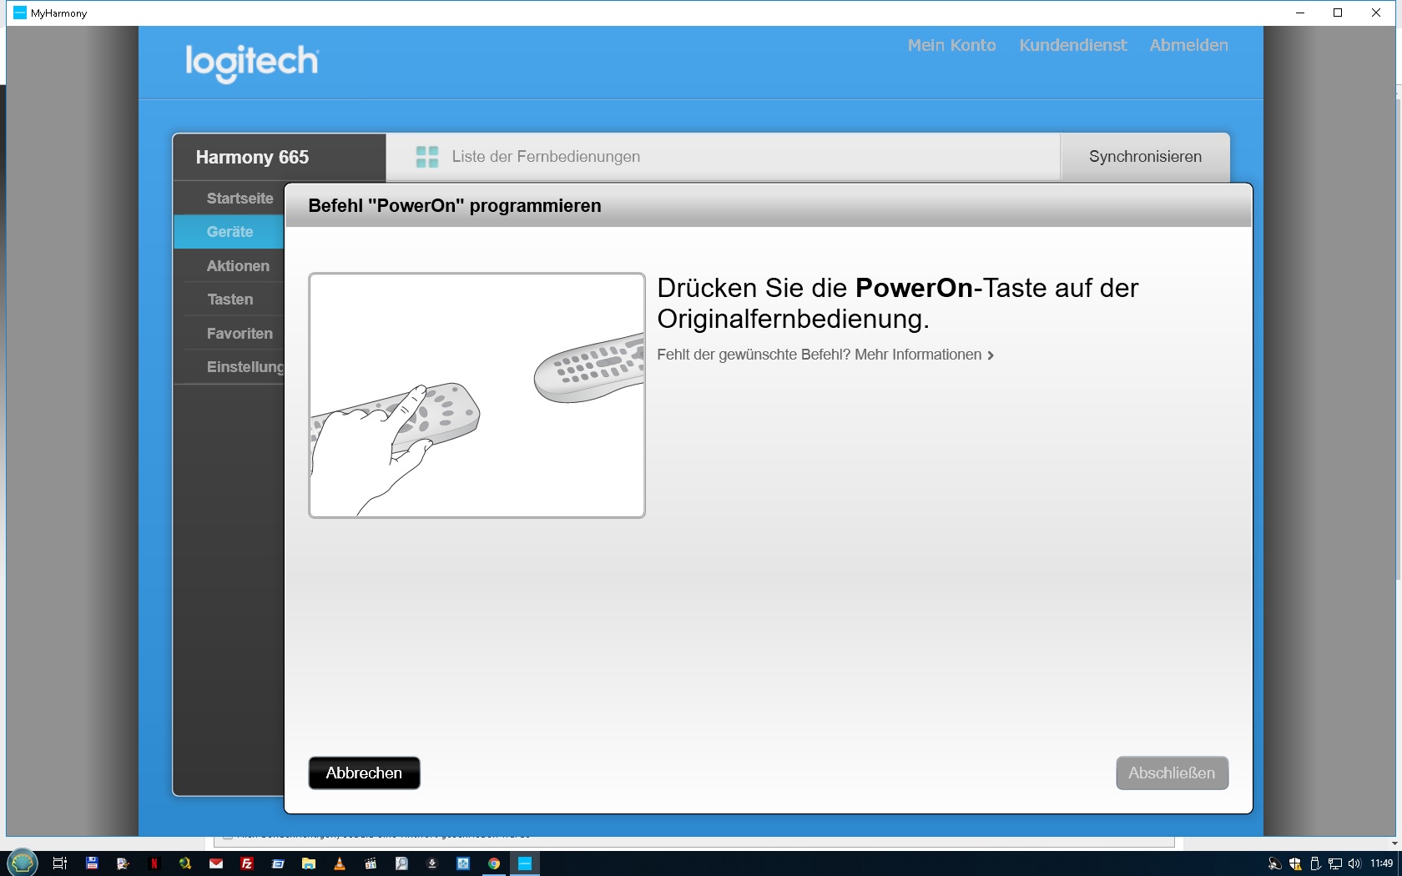The width and height of the screenshot is (1402, 876).
Task: Click the File Explorer folder icon
Action: pyautogui.click(x=309, y=863)
